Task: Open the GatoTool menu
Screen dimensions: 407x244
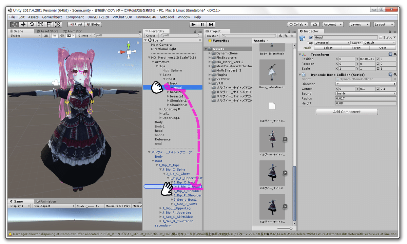Action: (167, 17)
